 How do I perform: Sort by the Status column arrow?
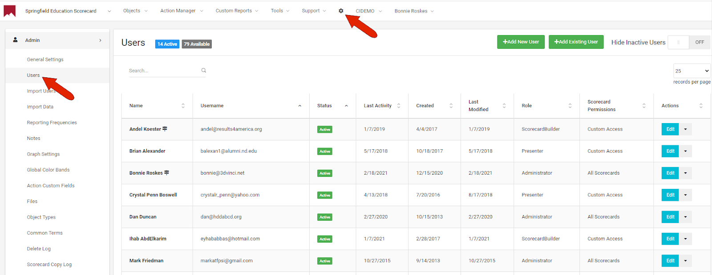(x=346, y=106)
